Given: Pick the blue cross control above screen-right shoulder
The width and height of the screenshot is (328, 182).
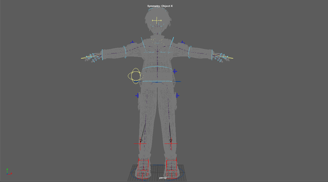Looking at the screenshot, I should [x=183, y=42].
